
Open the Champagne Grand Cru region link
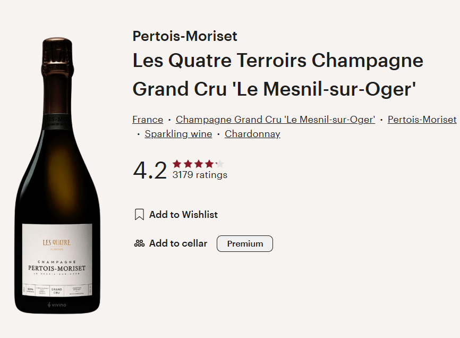(275, 119)
